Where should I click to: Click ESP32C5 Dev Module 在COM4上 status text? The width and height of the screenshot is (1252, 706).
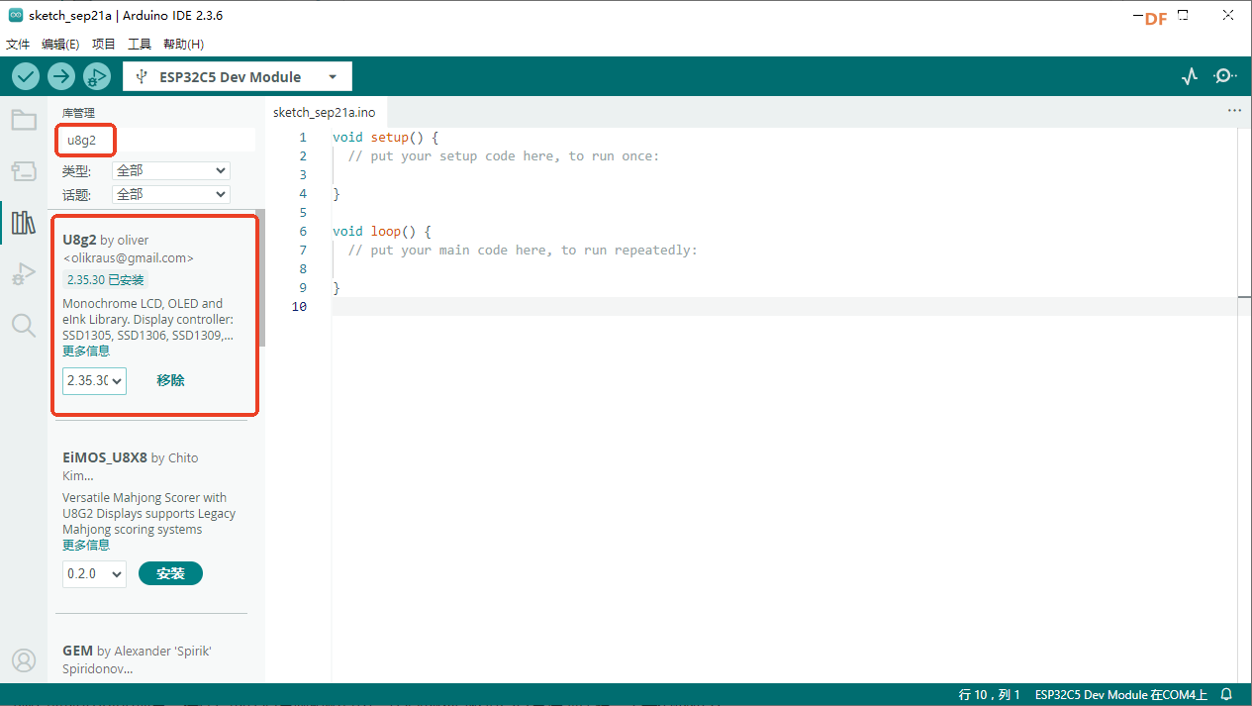[1122, 695]
